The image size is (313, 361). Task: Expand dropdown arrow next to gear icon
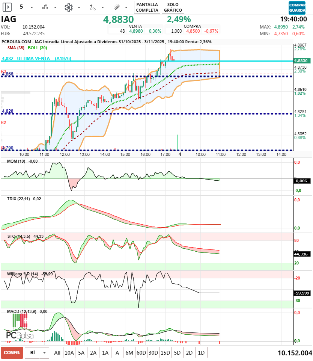(x=79, y=8)
